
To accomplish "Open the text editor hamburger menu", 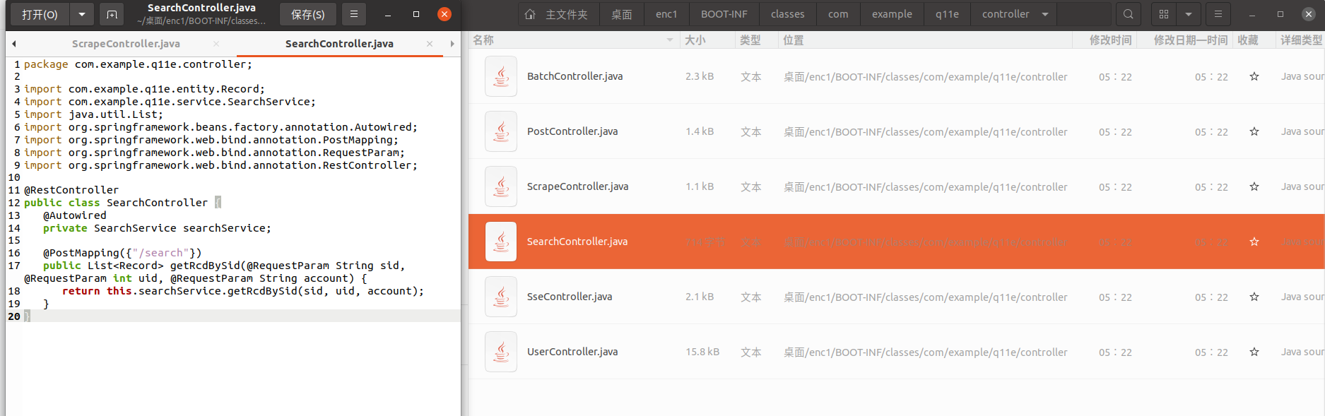I will point(354,14).
